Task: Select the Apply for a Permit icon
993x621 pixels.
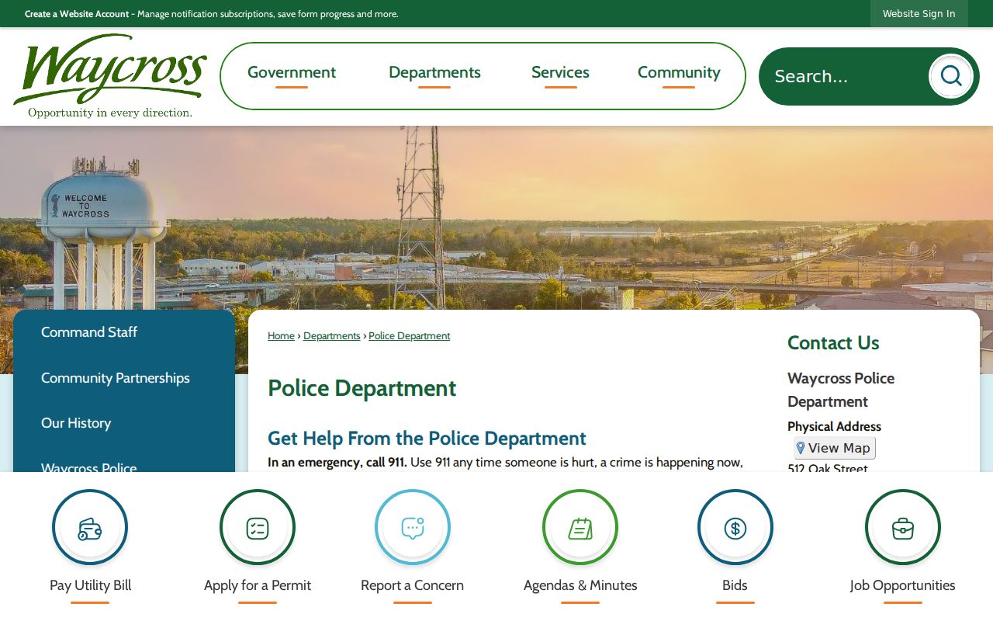Action: point(258,527)
